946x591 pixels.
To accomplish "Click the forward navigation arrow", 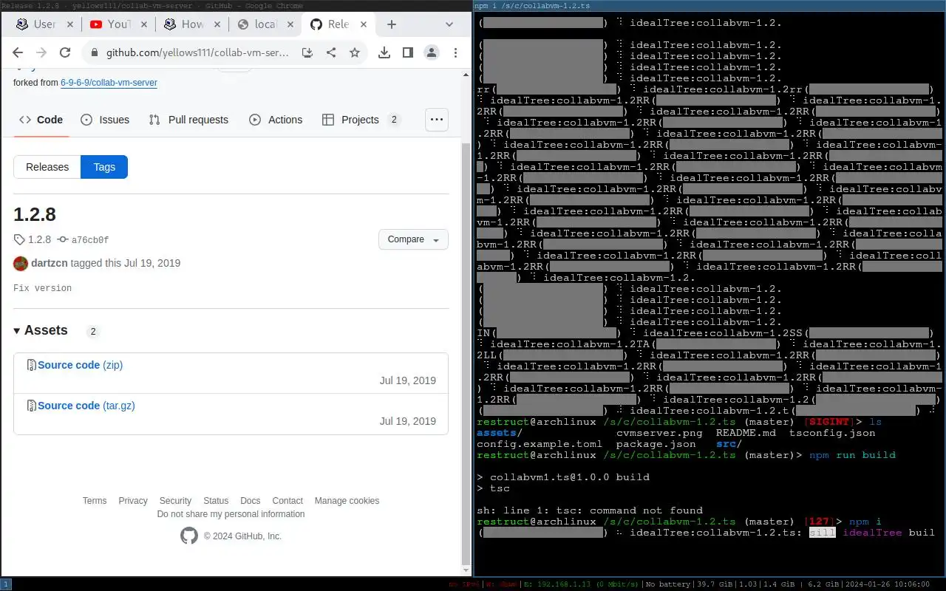I will point(41,52).
